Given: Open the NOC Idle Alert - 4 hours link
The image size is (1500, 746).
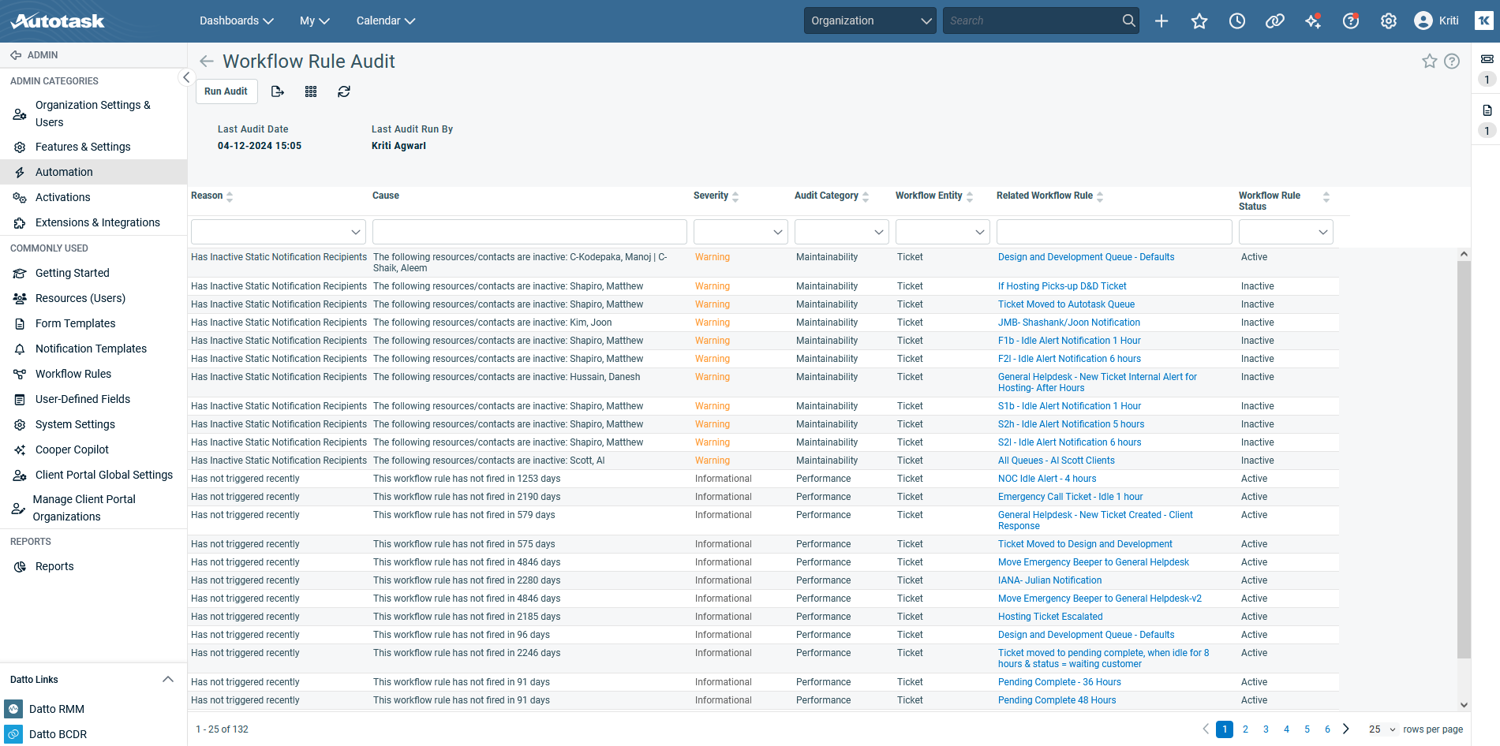Looking at the screenshot, I should tap(1046, 479).
